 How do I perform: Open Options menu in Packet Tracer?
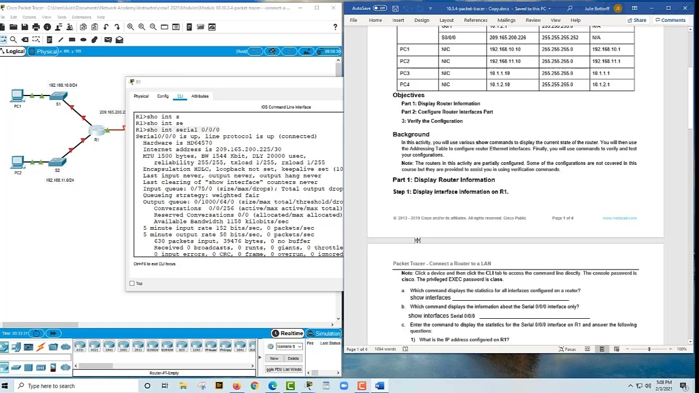(29, 17)
